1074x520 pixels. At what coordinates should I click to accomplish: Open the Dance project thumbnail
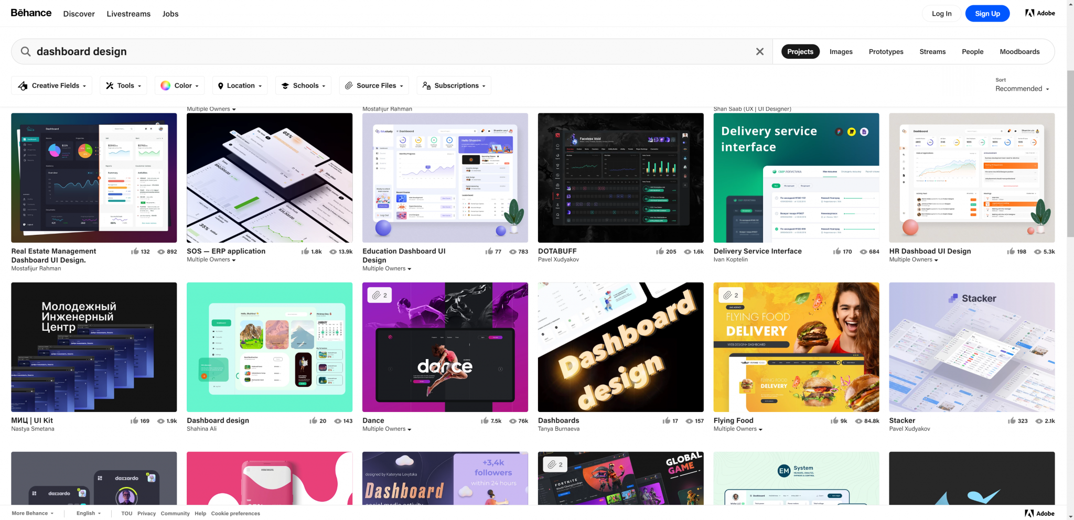[445, 347]
